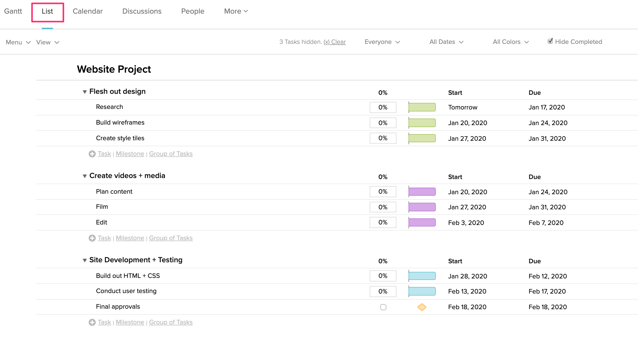This screenshot has width=638, height=346.
Task: Check the Final approvals completion checkbox
Action: click(x=383, y=307)
